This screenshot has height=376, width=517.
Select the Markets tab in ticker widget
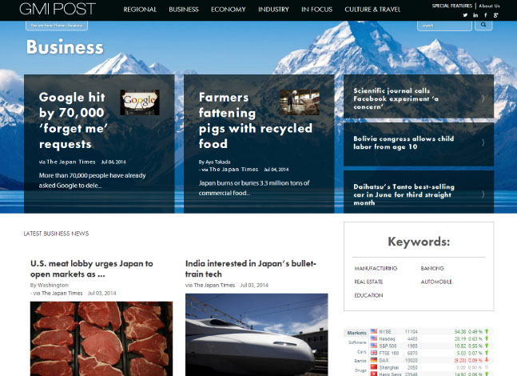pos(356,333)
